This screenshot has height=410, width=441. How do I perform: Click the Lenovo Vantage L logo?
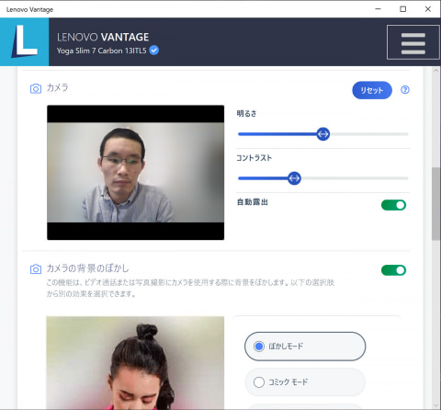(24, 42)
